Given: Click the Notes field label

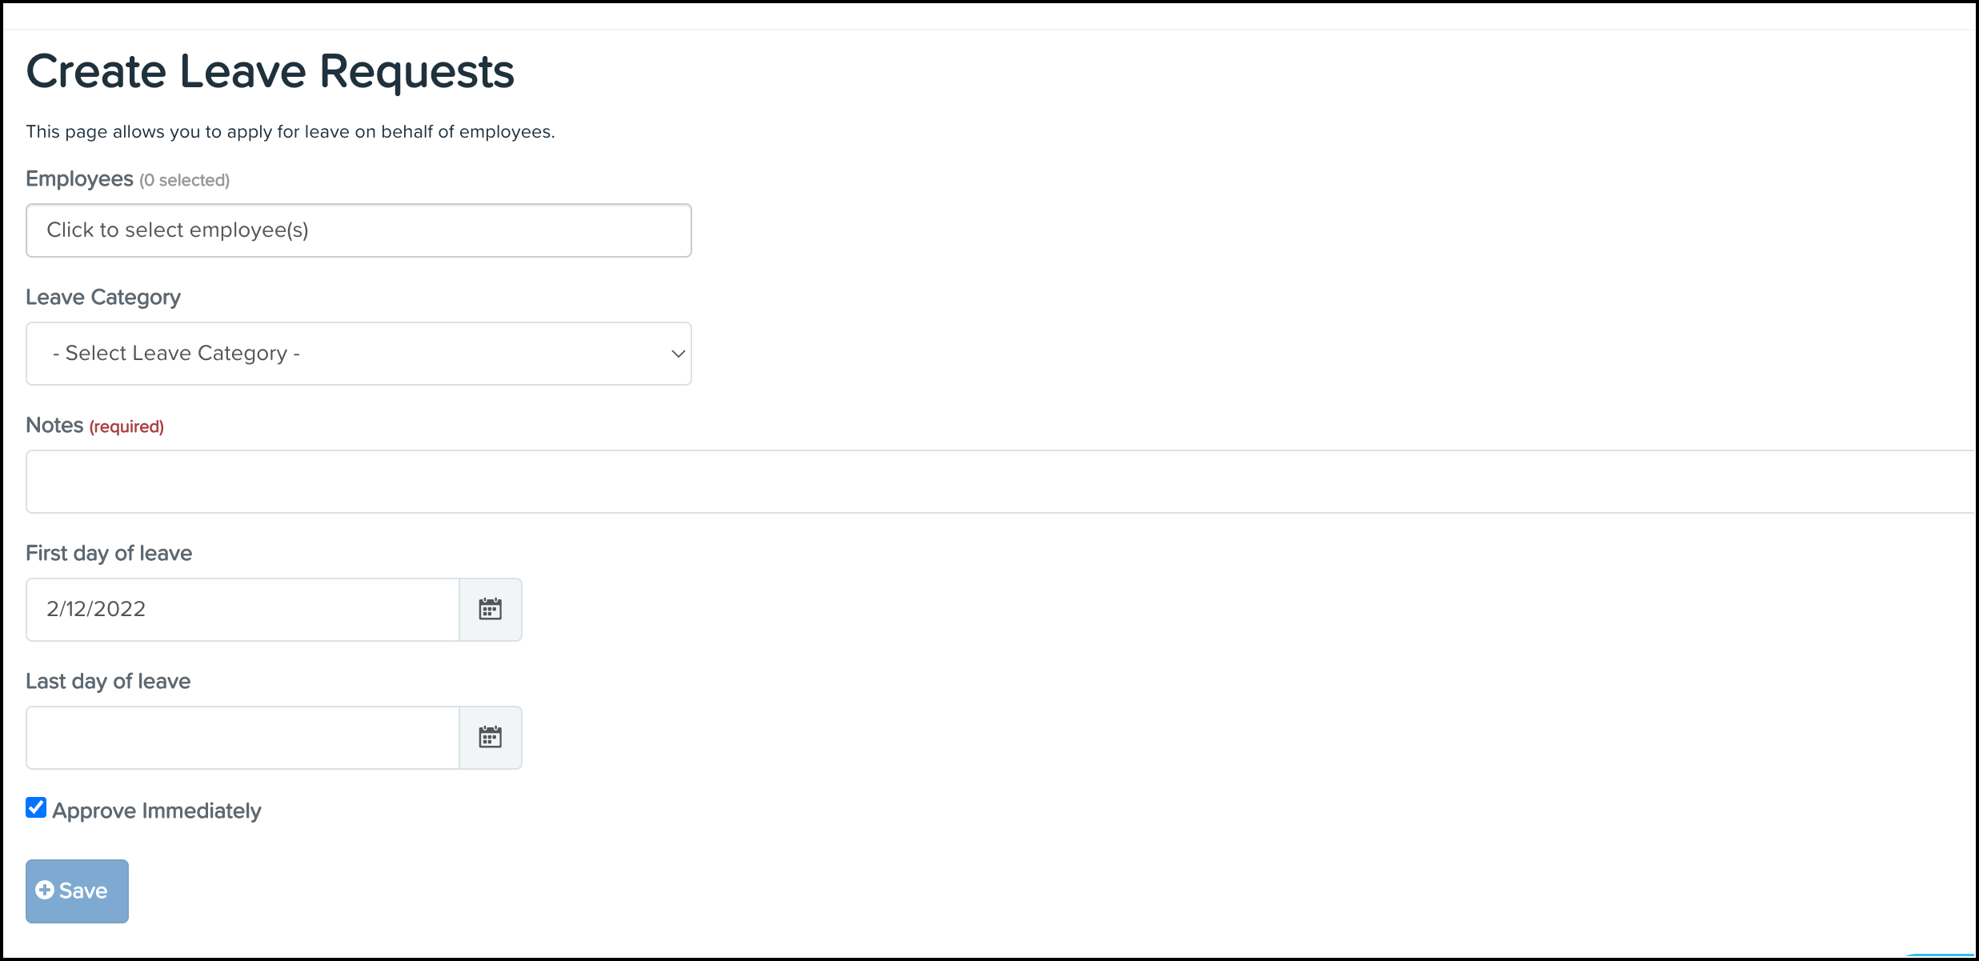Looking at the screenshot, I should [54, 426].
